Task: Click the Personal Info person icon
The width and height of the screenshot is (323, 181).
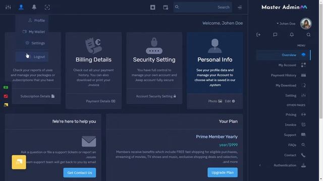Action: [x=215, y=46]
